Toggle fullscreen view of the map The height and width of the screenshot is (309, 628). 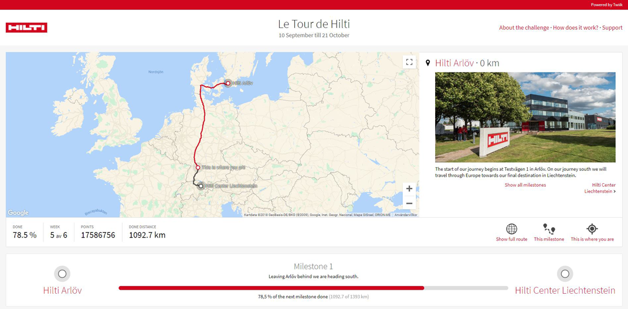pos(409,62)
